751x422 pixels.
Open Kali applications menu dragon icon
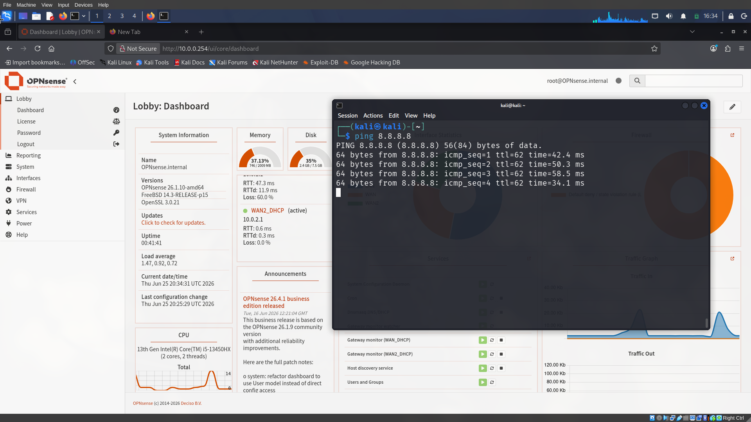(7, 16)
